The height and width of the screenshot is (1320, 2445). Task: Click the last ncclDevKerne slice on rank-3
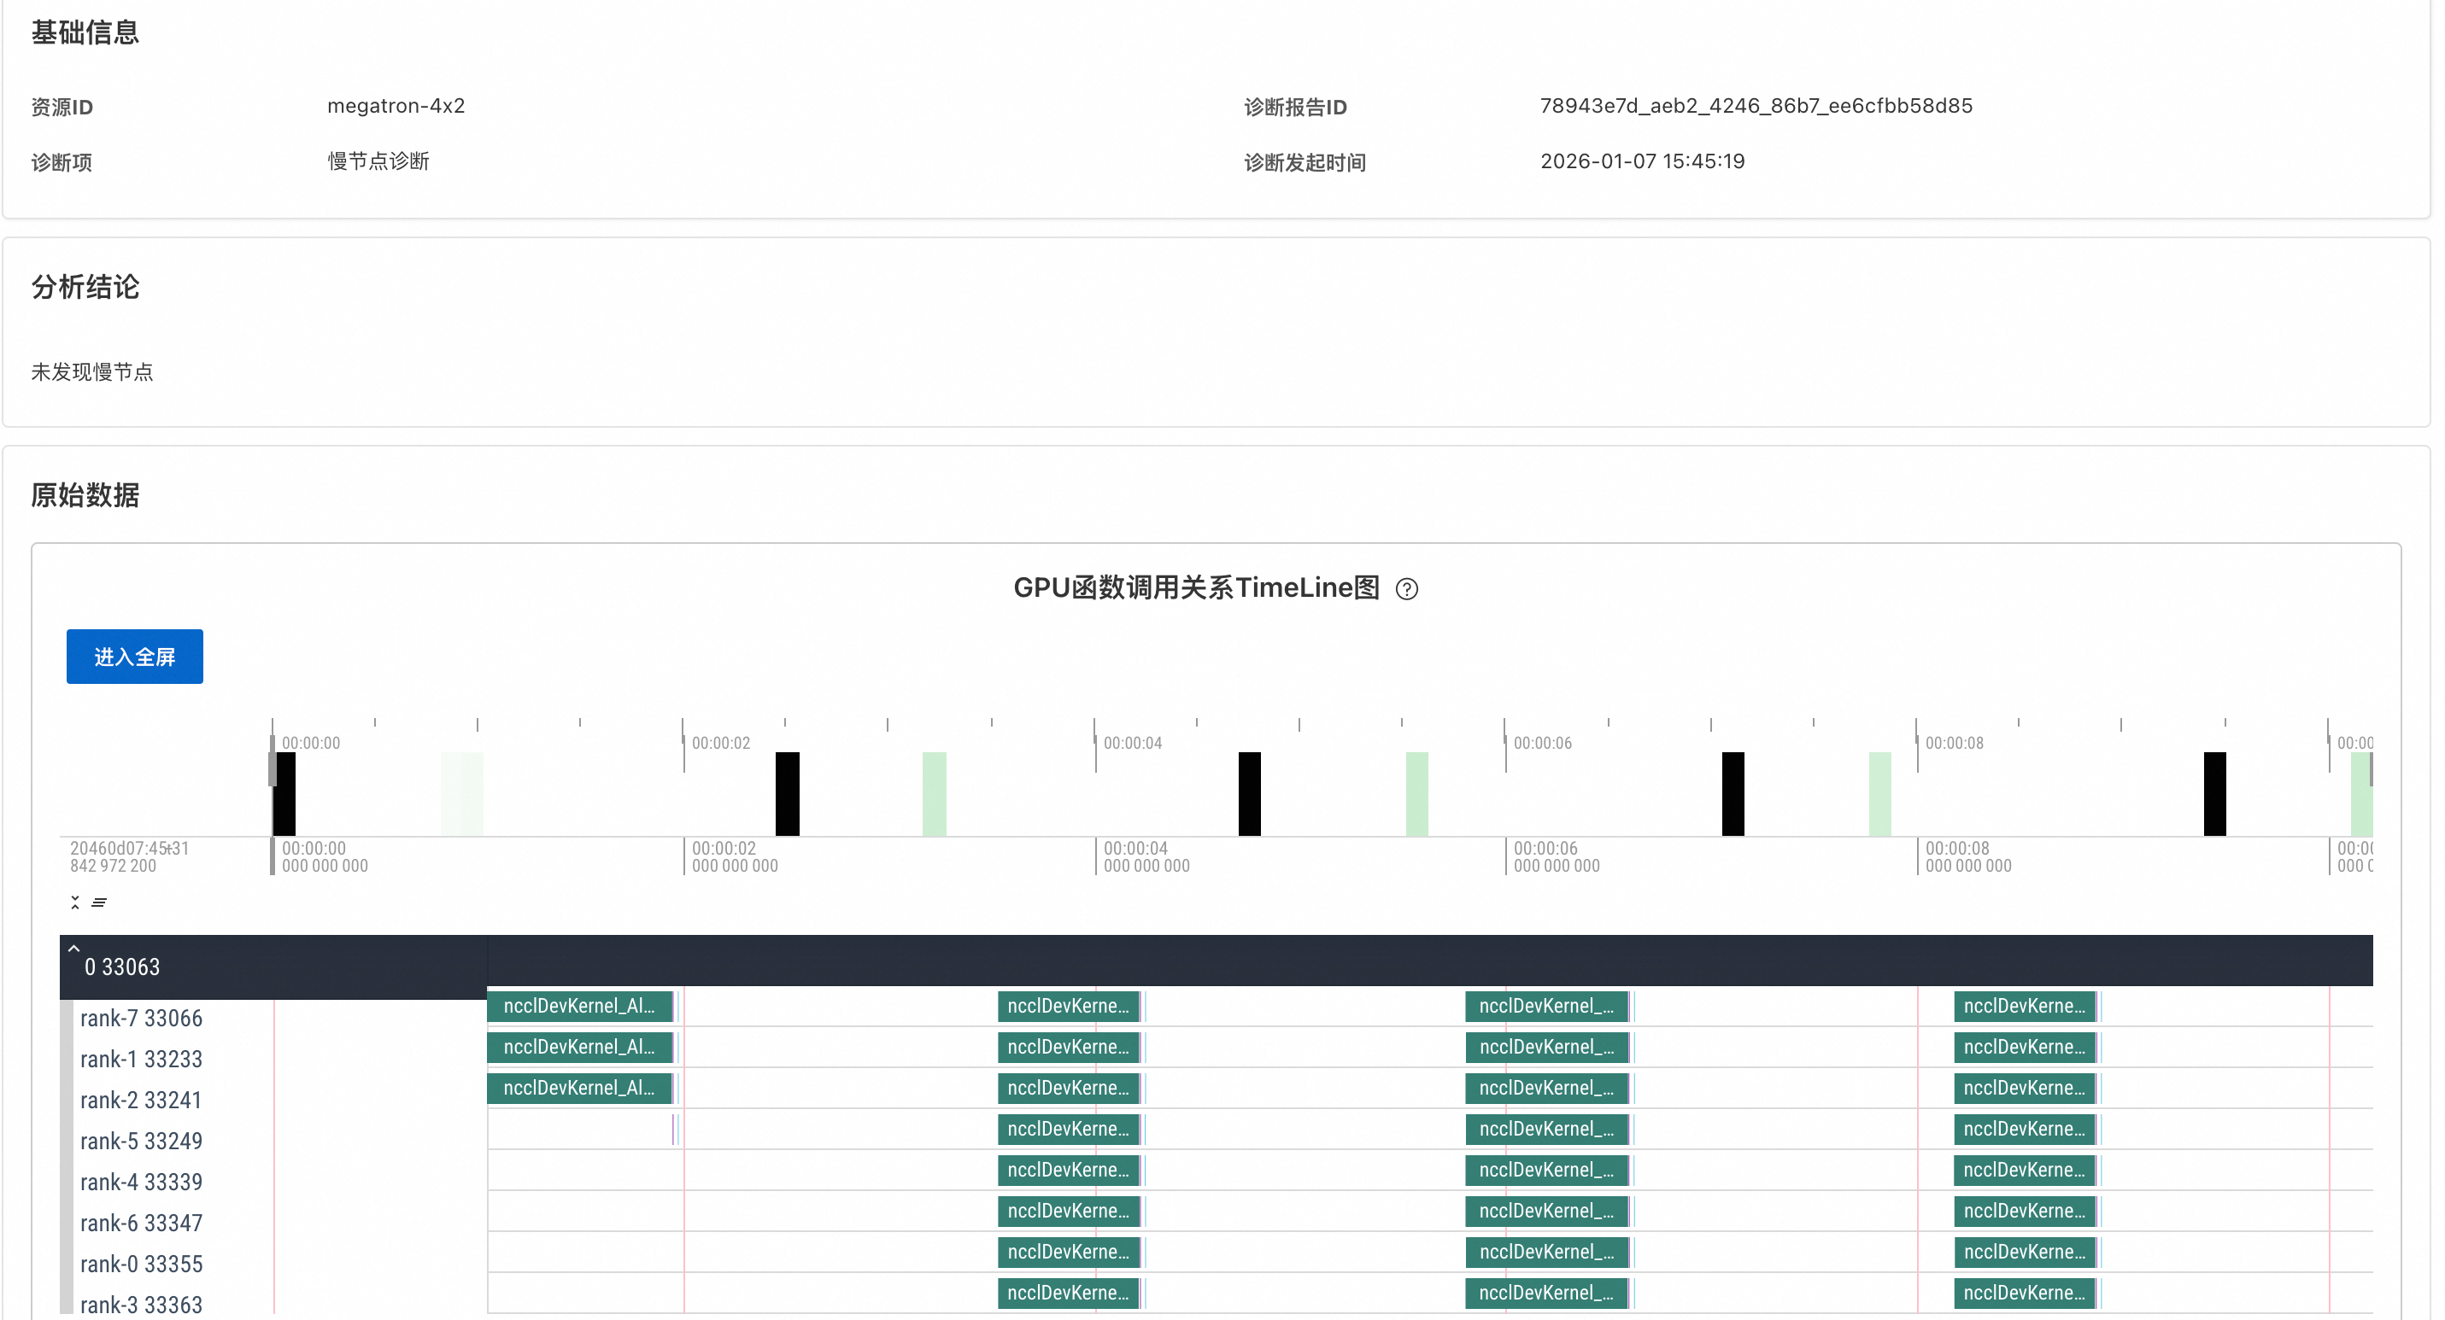point(2024,1294)
